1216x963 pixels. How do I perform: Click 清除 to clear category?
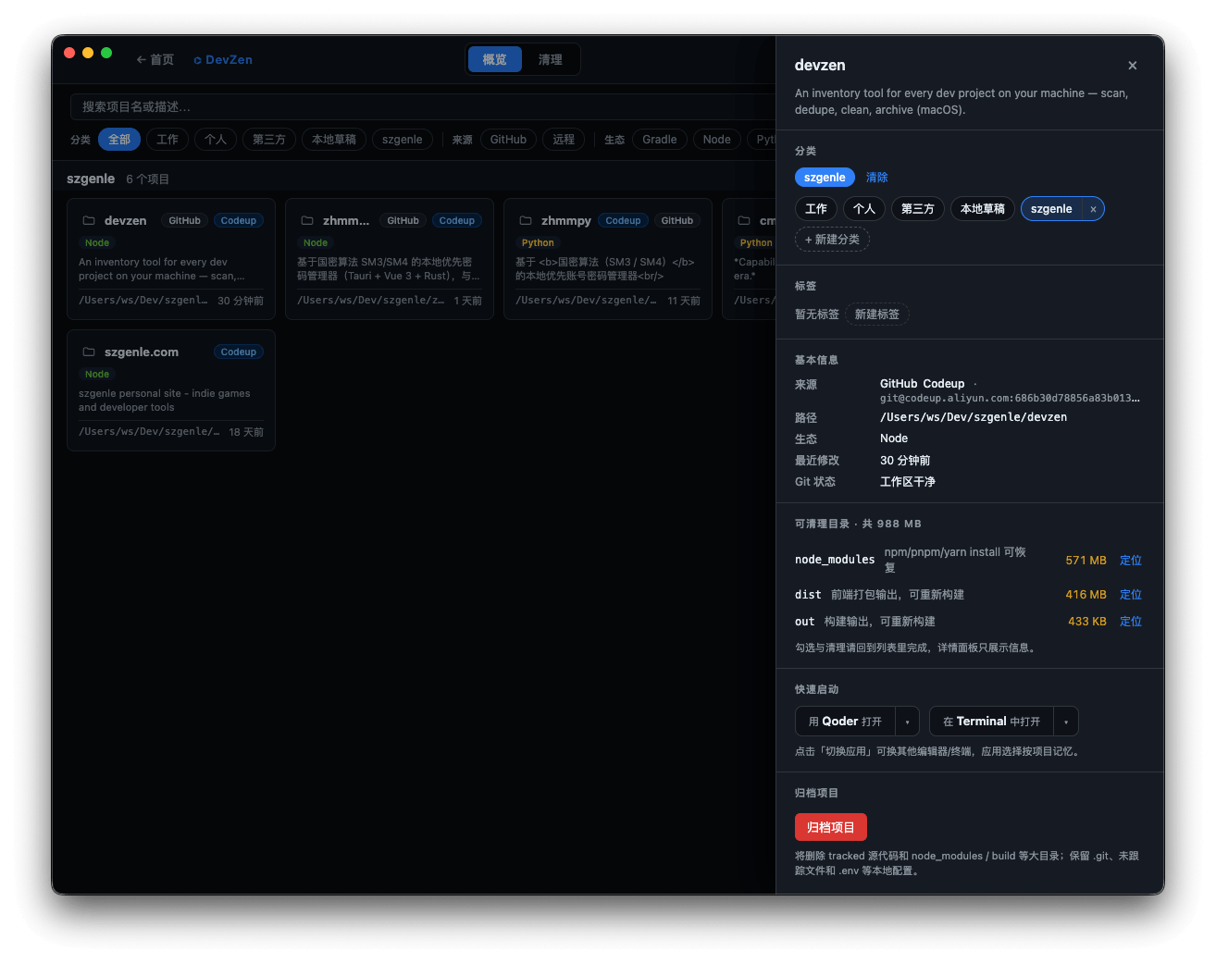pos(877,178)
